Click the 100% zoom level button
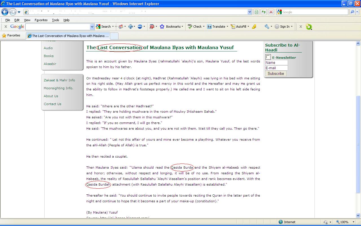The image size is (361, 226). 342,222
